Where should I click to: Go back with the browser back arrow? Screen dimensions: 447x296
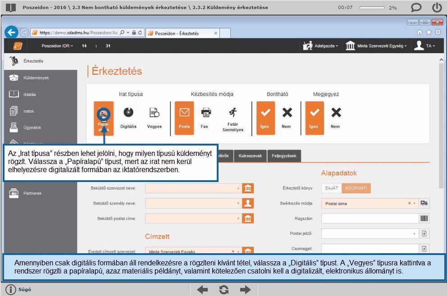(11, 32)
